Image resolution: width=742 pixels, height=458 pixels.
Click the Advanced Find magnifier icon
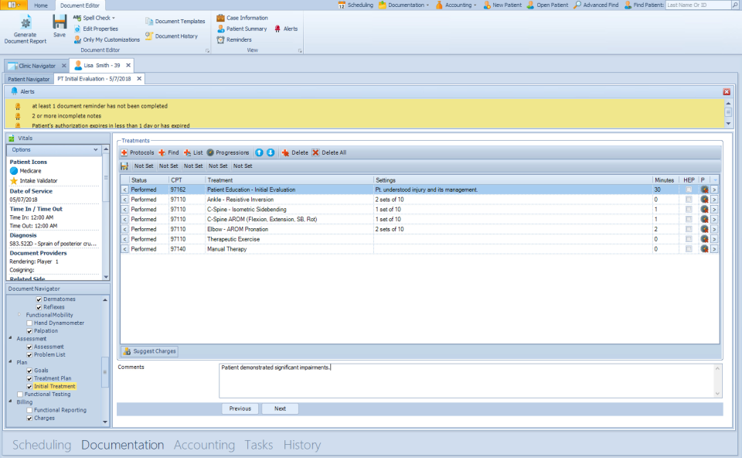pos(577,5)
